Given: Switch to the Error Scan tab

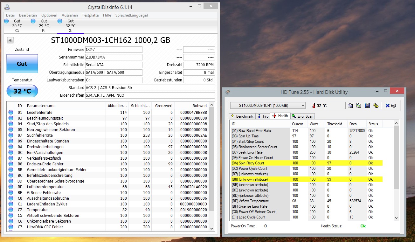Looking at the screenshot, I should pos(302,116).
